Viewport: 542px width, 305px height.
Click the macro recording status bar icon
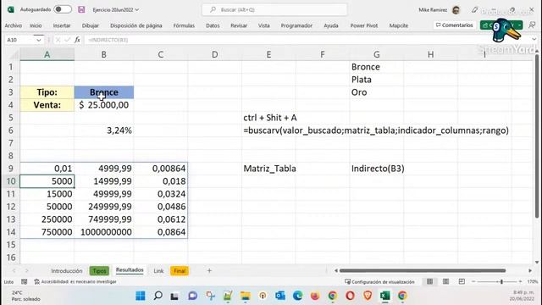tap(24, 282)
